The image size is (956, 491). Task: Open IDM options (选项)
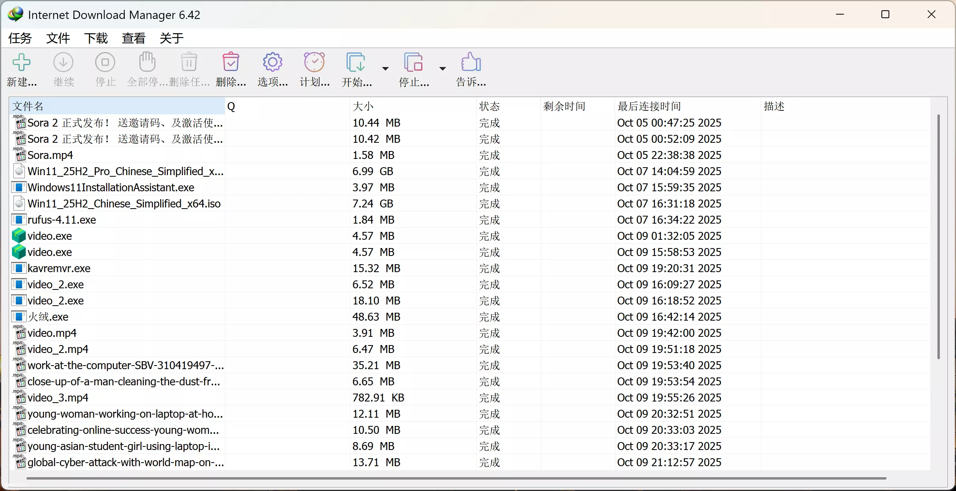point(272,69)
